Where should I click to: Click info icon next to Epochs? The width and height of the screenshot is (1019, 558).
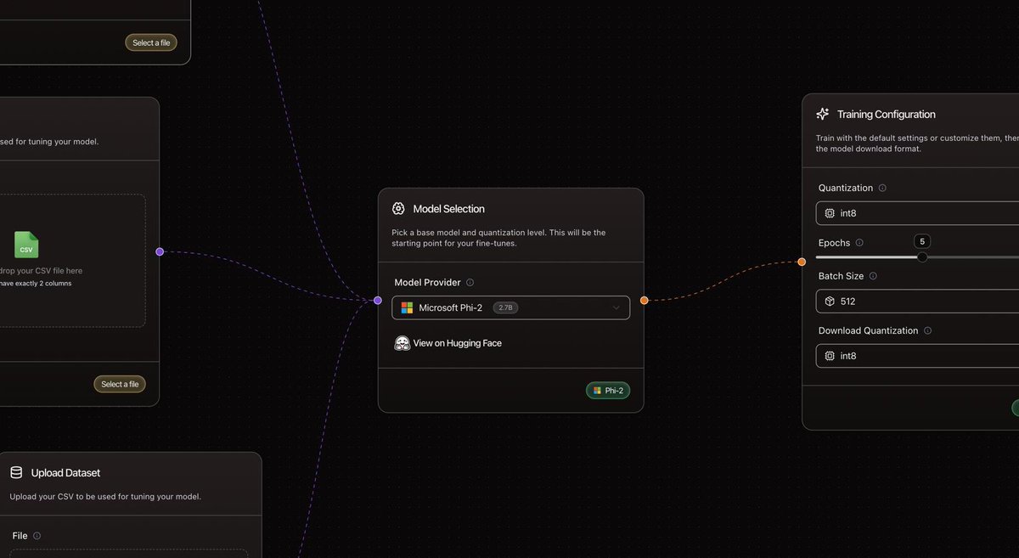click(859, 243)
